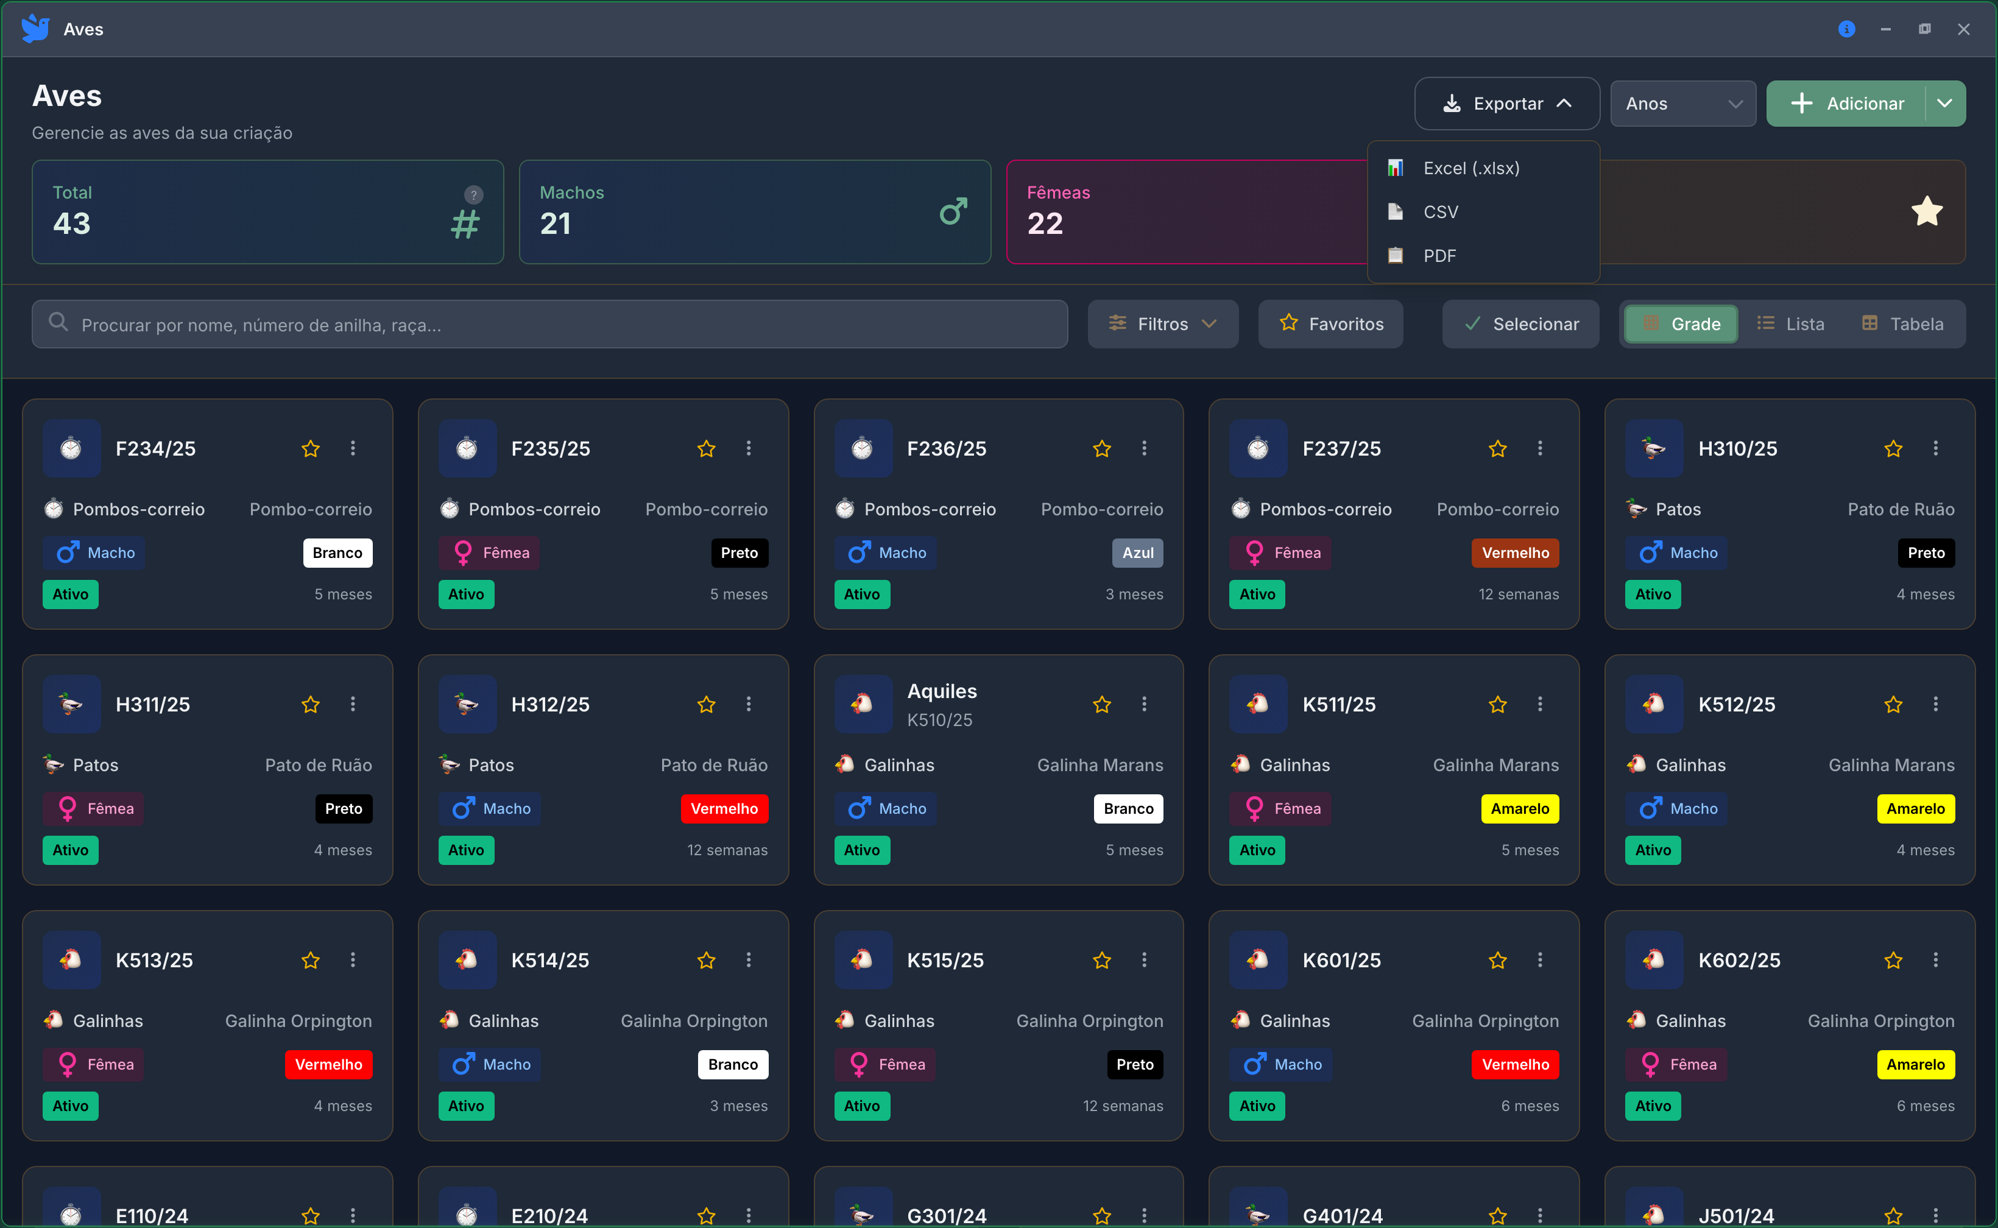Choose Excel (.xlsx) export option

click(1483, 168)
